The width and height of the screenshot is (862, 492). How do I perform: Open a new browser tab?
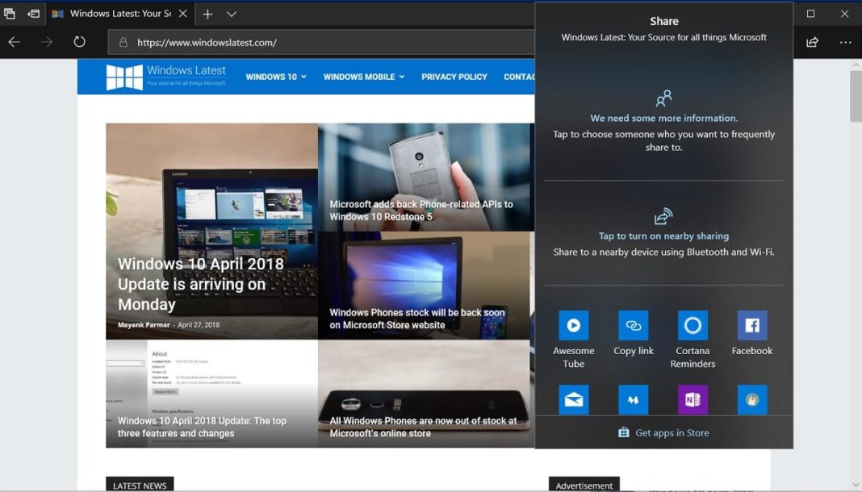point(207,14)
